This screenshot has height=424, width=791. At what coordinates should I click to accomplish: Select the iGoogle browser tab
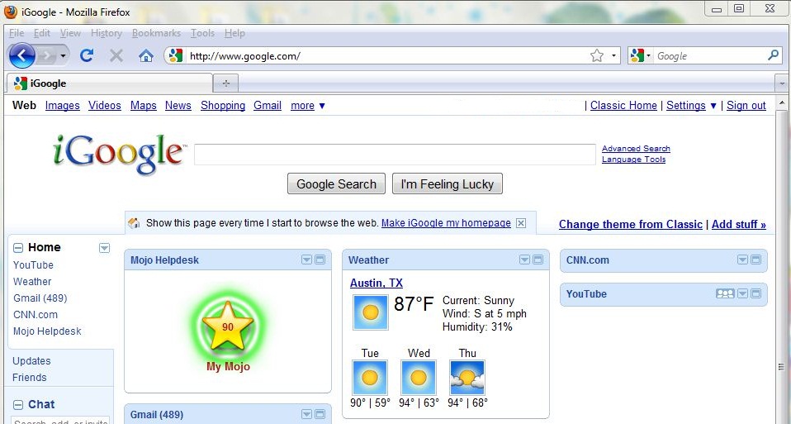click(110, 83)
